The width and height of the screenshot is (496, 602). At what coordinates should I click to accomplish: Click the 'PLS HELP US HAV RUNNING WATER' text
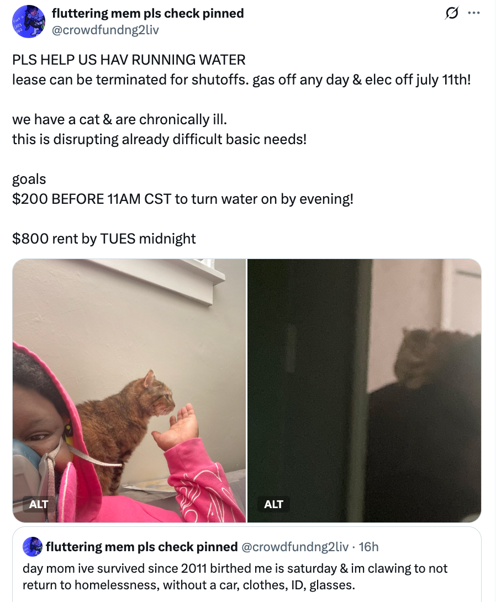(x=129, y=60)
